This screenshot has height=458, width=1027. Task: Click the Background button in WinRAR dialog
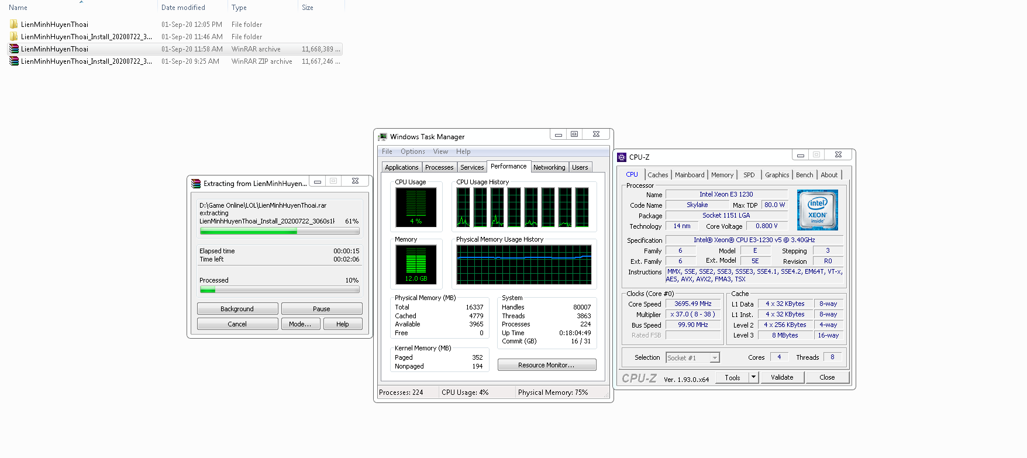click(237, 309)
